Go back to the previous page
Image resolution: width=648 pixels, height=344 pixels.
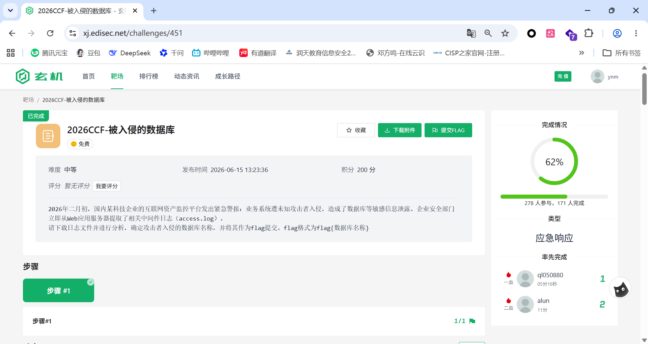pos(12,33)
